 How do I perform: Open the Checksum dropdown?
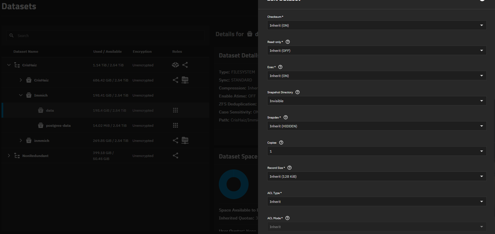(x=377, y=25)
